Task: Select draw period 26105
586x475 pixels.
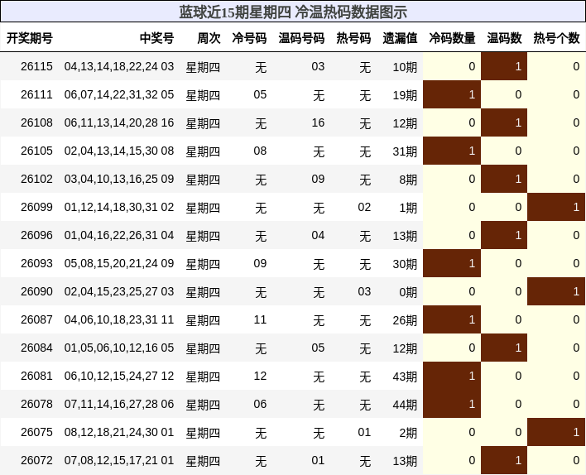Action: point(36,151)
